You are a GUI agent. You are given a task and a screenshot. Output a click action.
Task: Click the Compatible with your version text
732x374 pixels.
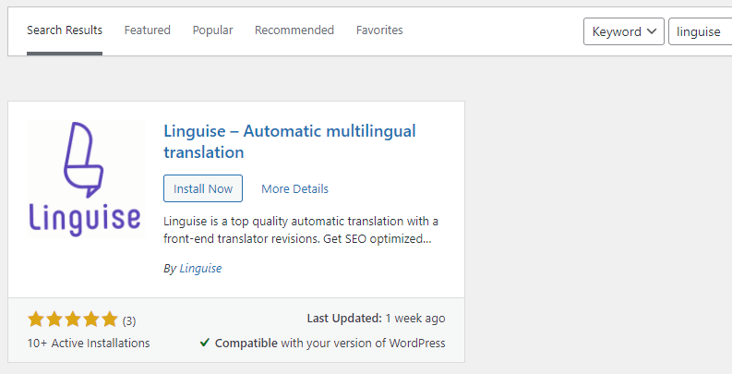click(330, 344)
